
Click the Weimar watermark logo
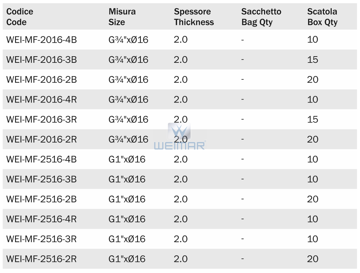point(179,137)
